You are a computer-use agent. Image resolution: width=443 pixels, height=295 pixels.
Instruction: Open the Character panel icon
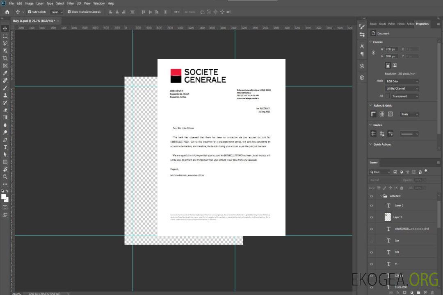coord(362,46)
